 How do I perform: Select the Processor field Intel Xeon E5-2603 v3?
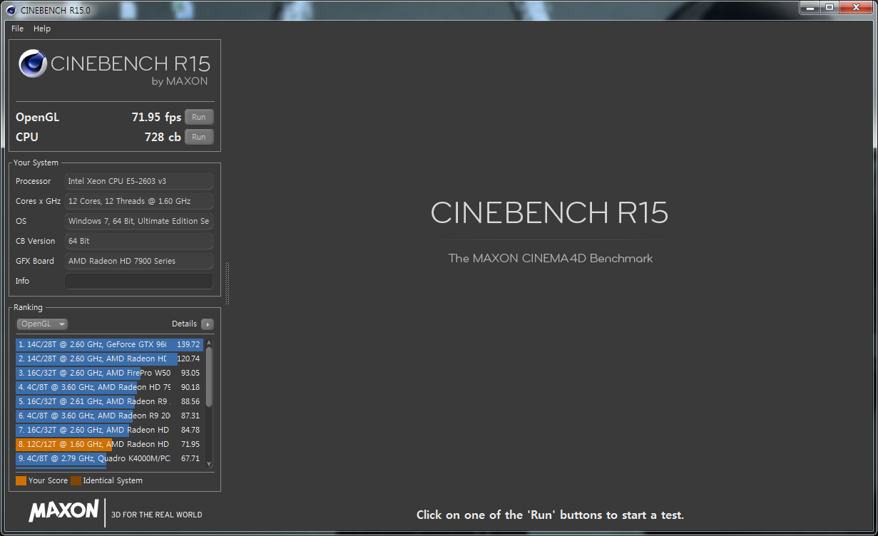[139, 181]
